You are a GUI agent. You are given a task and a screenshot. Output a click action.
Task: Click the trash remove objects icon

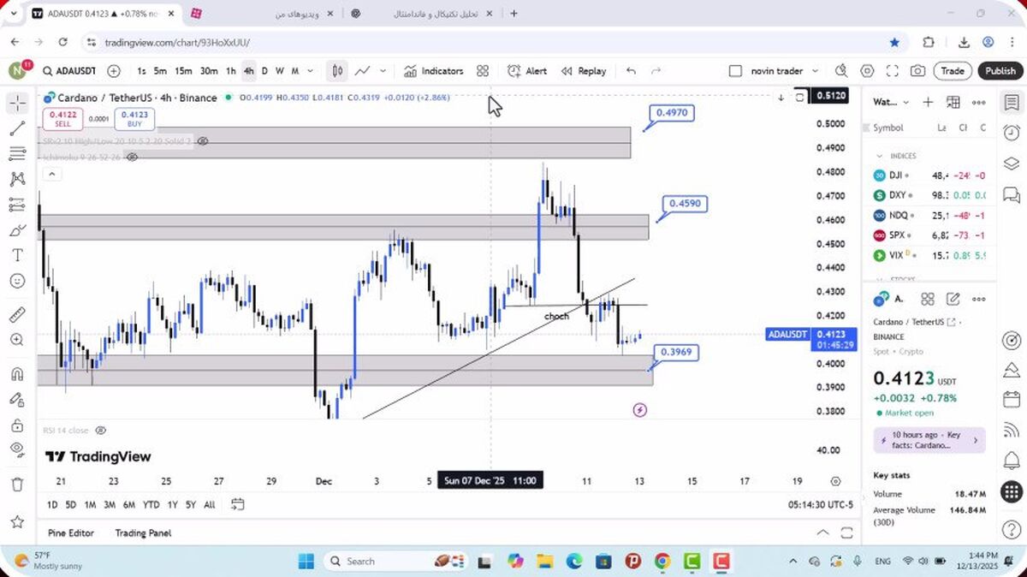pyautogui.click(x=17, y=485)
